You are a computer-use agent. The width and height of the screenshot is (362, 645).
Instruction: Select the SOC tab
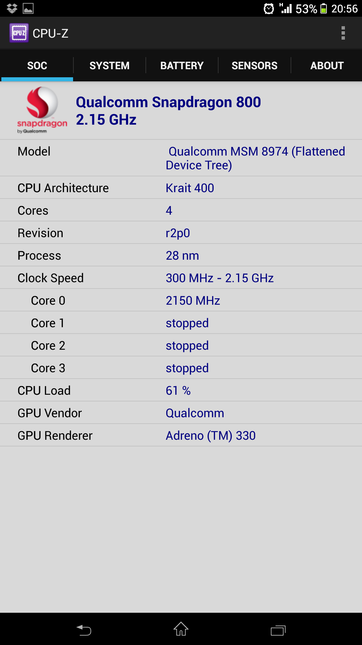tap(37, 66)
